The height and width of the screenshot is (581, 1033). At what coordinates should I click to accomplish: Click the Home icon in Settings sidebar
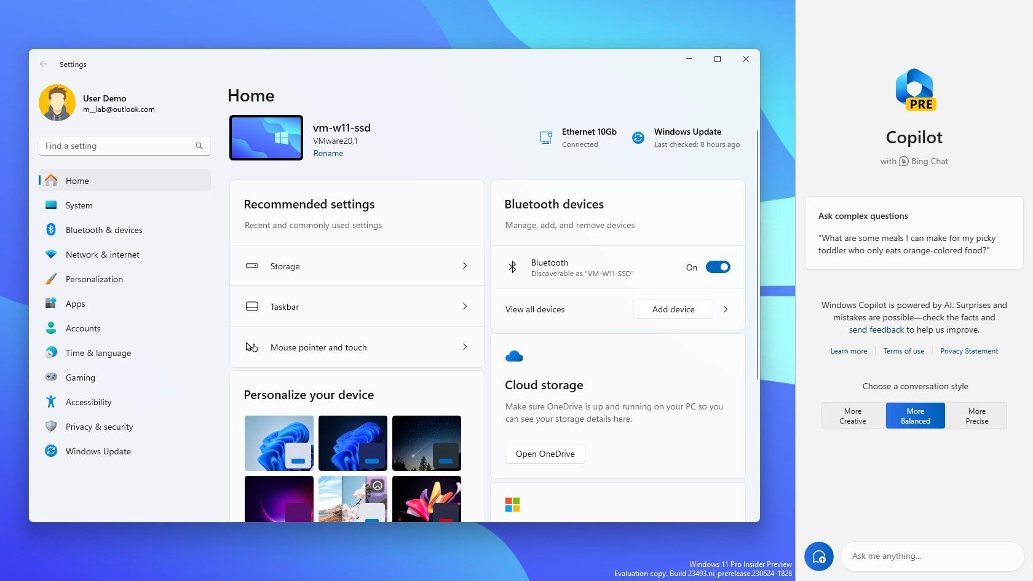coord(51,180)
